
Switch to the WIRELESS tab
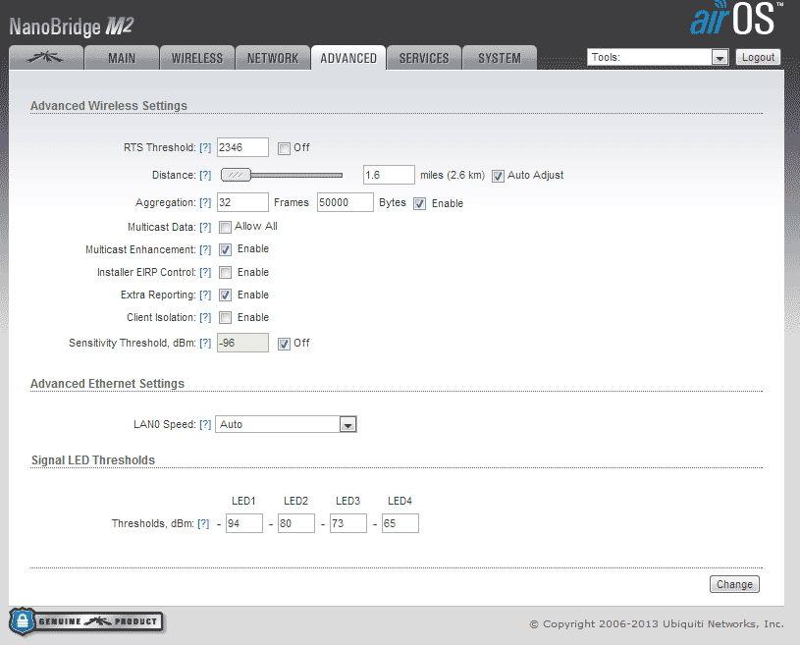pos(197,58)
